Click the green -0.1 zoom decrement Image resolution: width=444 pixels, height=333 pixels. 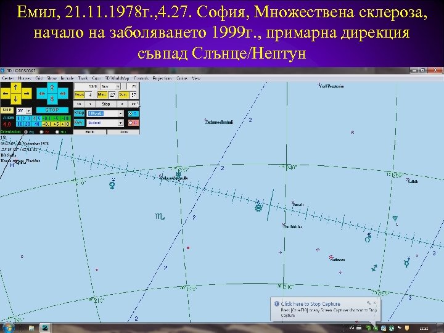(x=47, y=118)
